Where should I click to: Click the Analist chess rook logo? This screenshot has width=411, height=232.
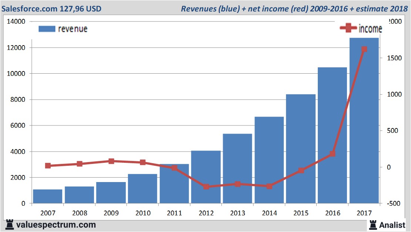[373, 225]
